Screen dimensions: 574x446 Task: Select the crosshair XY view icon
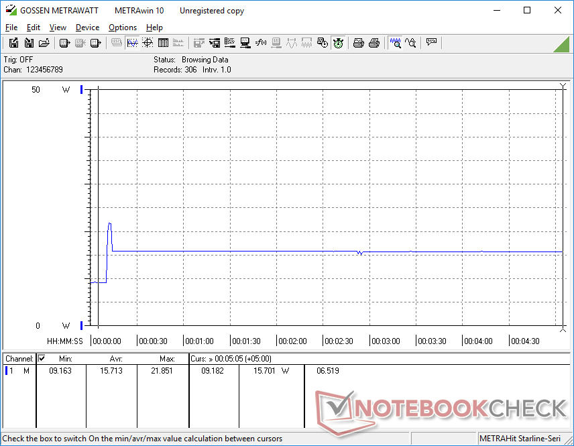click(147, 43)
